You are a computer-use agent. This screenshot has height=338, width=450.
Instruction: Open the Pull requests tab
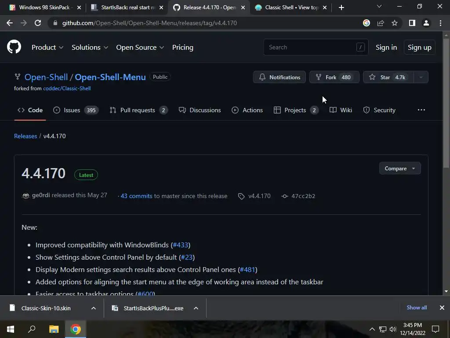pos(138,110)
